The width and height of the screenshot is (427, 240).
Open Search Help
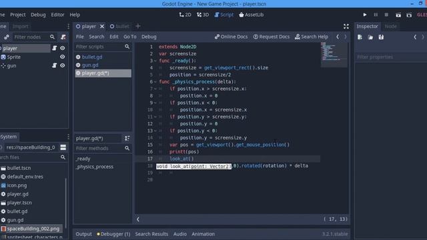pos(312,37)
